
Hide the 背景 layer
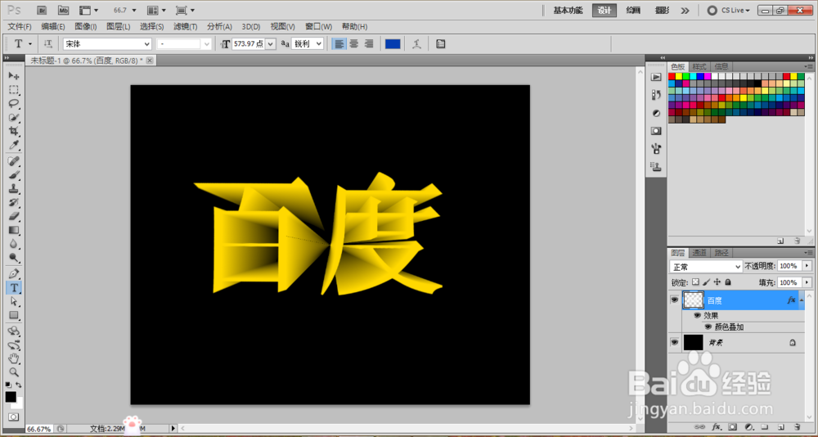click(x=674, y=343)
